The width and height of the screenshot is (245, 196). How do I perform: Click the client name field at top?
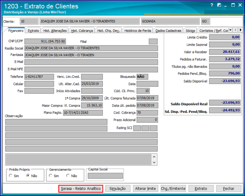89,22
